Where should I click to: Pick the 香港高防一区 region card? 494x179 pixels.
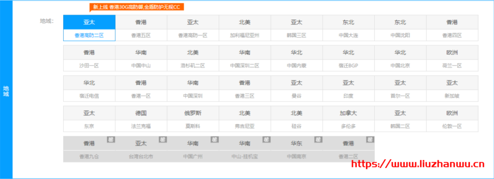click(193, 28)
